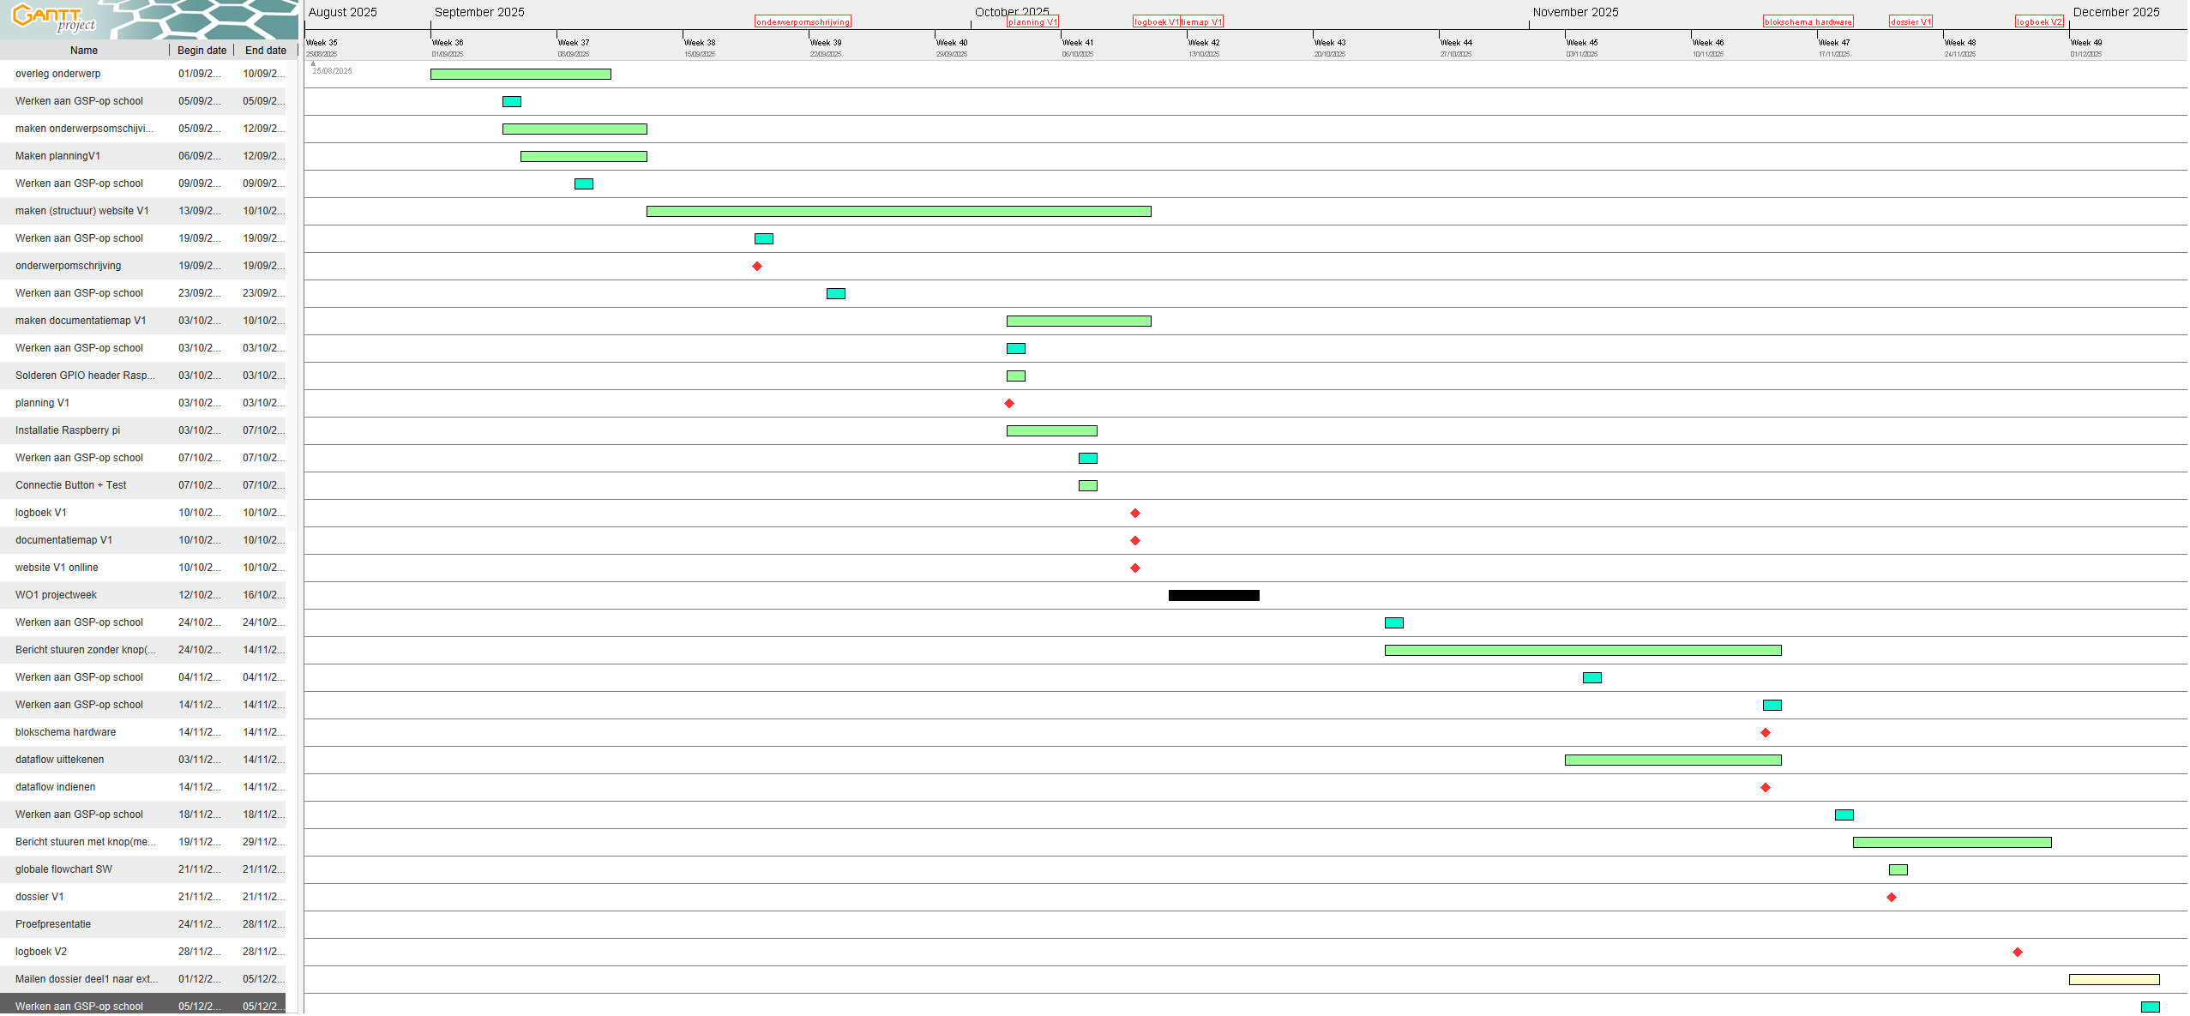
Task: Click the 'dossier V1' row milestone diamond
Action: (x=1892, y=898)
